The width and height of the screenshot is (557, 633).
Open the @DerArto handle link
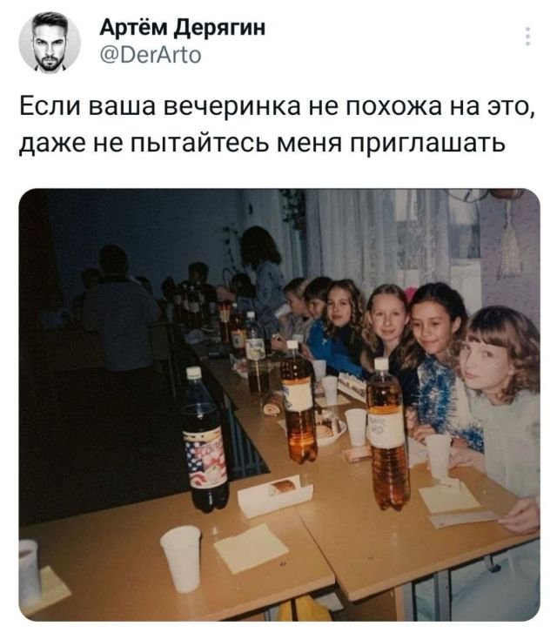(x=151, y=56)
